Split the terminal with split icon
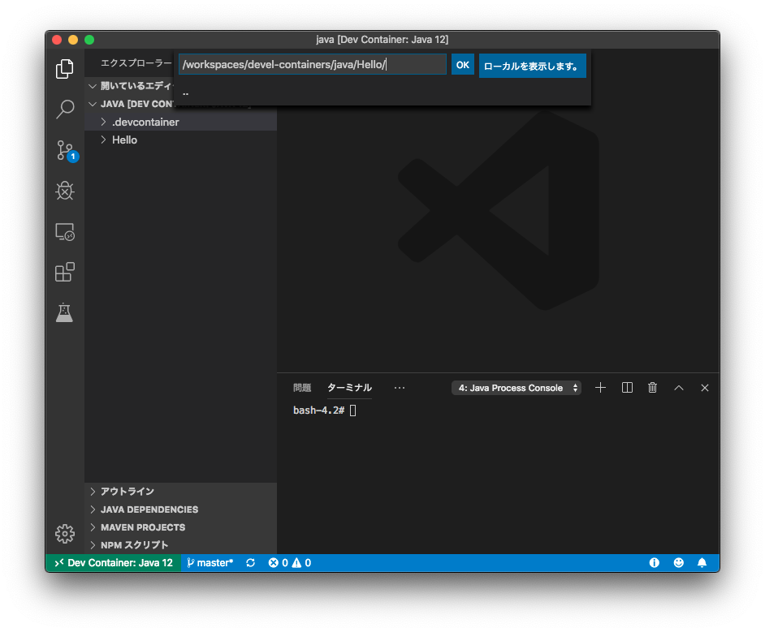 (x=627, y=387)
